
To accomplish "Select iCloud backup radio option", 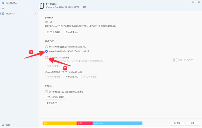I will 46,47.
